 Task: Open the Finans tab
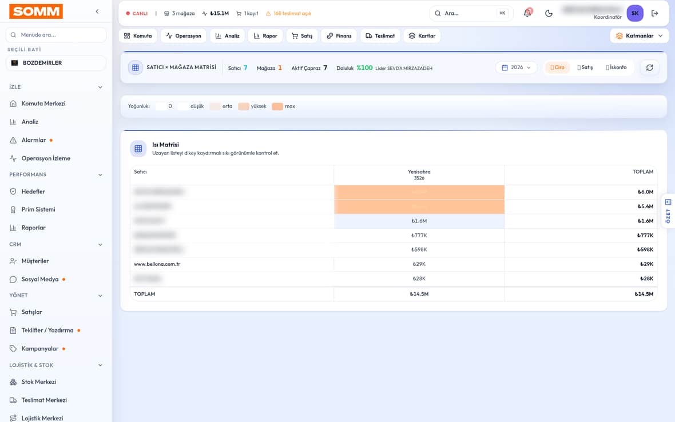click(x=339, y=35)
